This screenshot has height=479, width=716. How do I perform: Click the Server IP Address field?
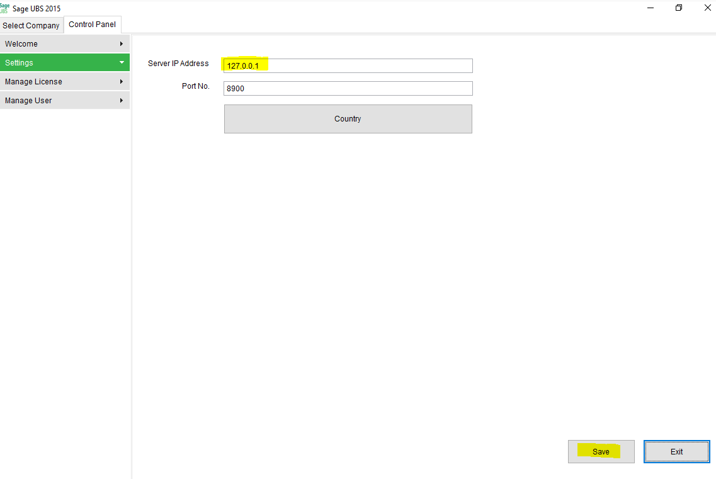pyautogui.click(x=348, y=65)
